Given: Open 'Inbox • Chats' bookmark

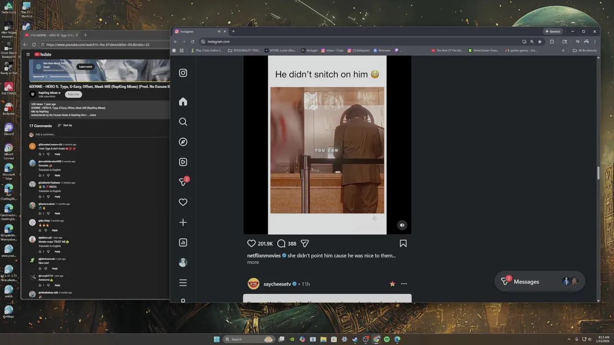Looking at the screenshot, I should tap(332, 50).
